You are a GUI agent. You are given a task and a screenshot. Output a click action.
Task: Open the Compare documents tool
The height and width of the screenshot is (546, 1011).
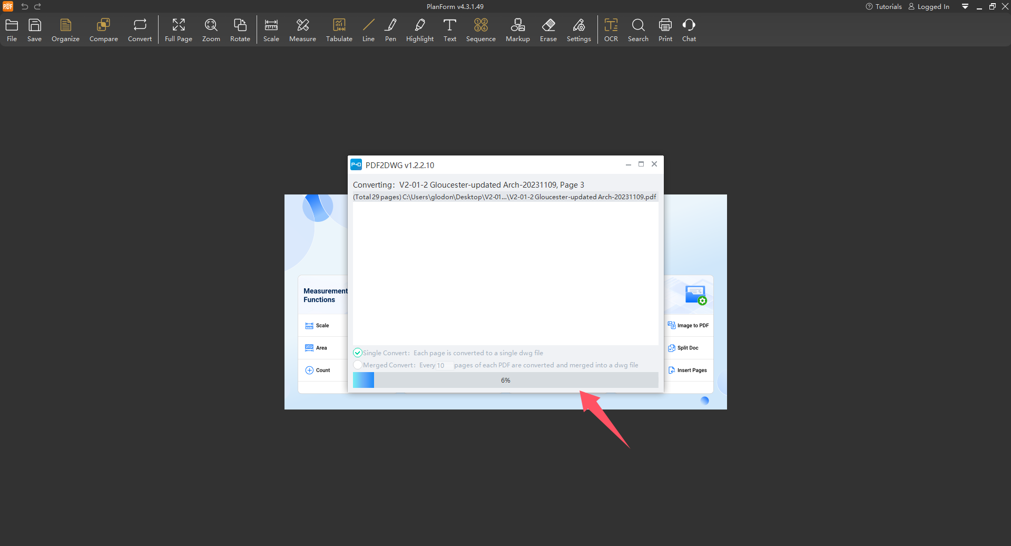pyautogui.click(x=103, y=30)
